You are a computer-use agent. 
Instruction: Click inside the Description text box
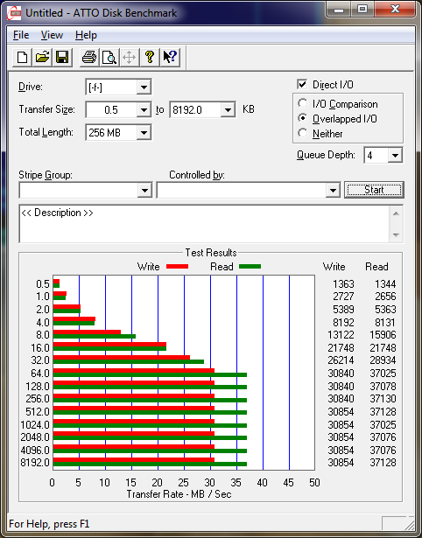point(204,224)
